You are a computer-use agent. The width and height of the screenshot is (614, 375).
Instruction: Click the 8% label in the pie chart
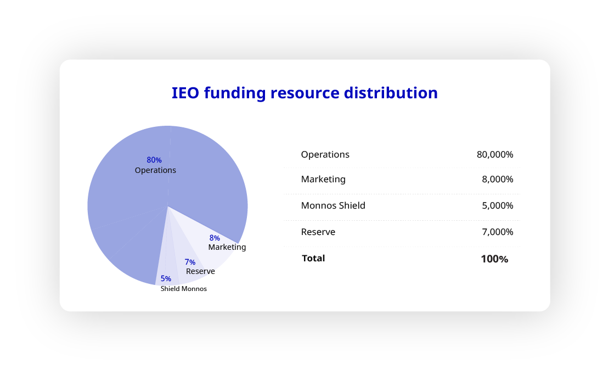(215, 238)
